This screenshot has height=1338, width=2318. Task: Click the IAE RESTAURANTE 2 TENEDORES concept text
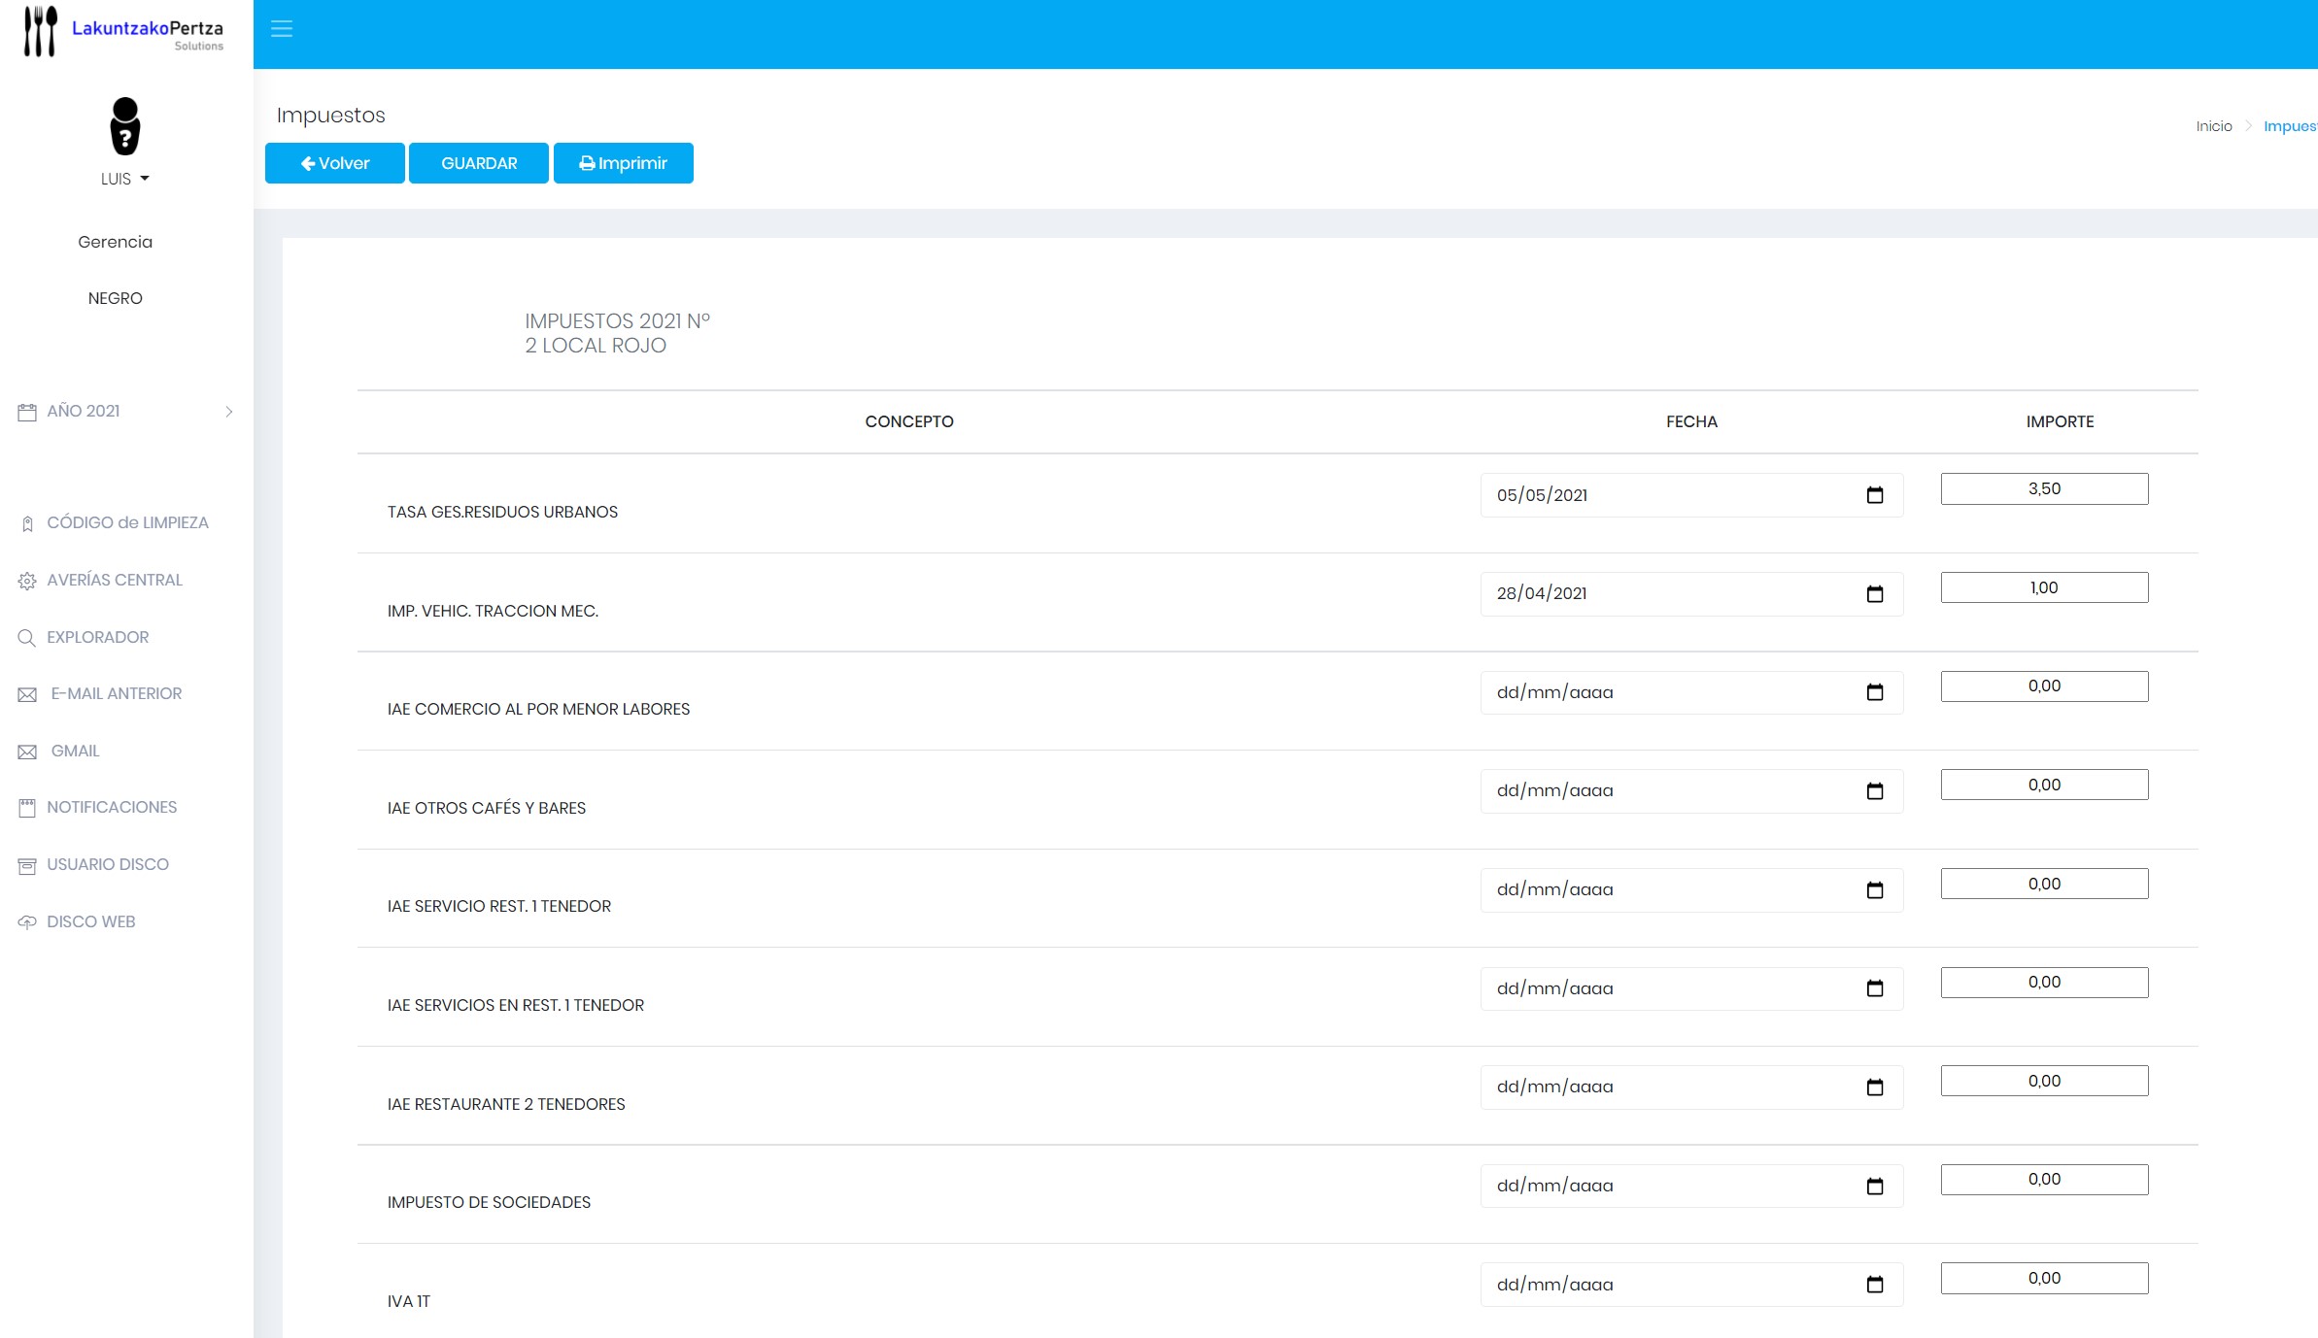click(x=506, y=1104)
